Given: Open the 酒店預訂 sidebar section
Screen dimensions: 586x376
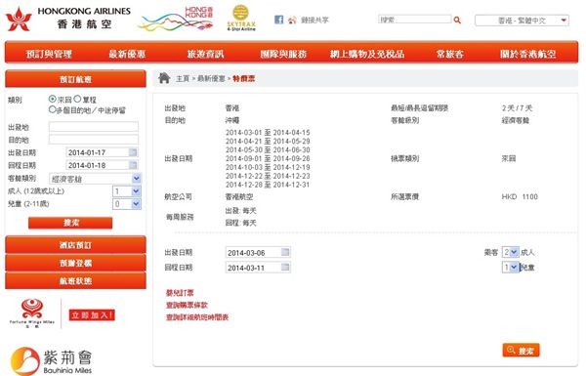Looking at the screenshot, I should coord(75,245).
